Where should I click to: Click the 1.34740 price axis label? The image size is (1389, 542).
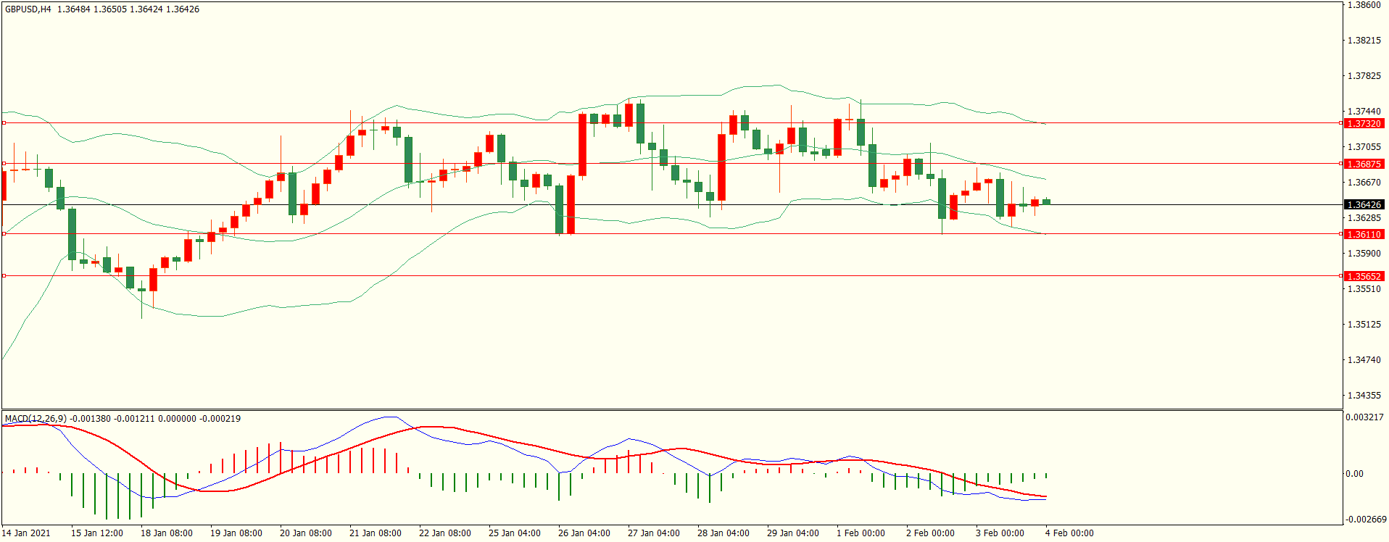[x=1364, y=360]
